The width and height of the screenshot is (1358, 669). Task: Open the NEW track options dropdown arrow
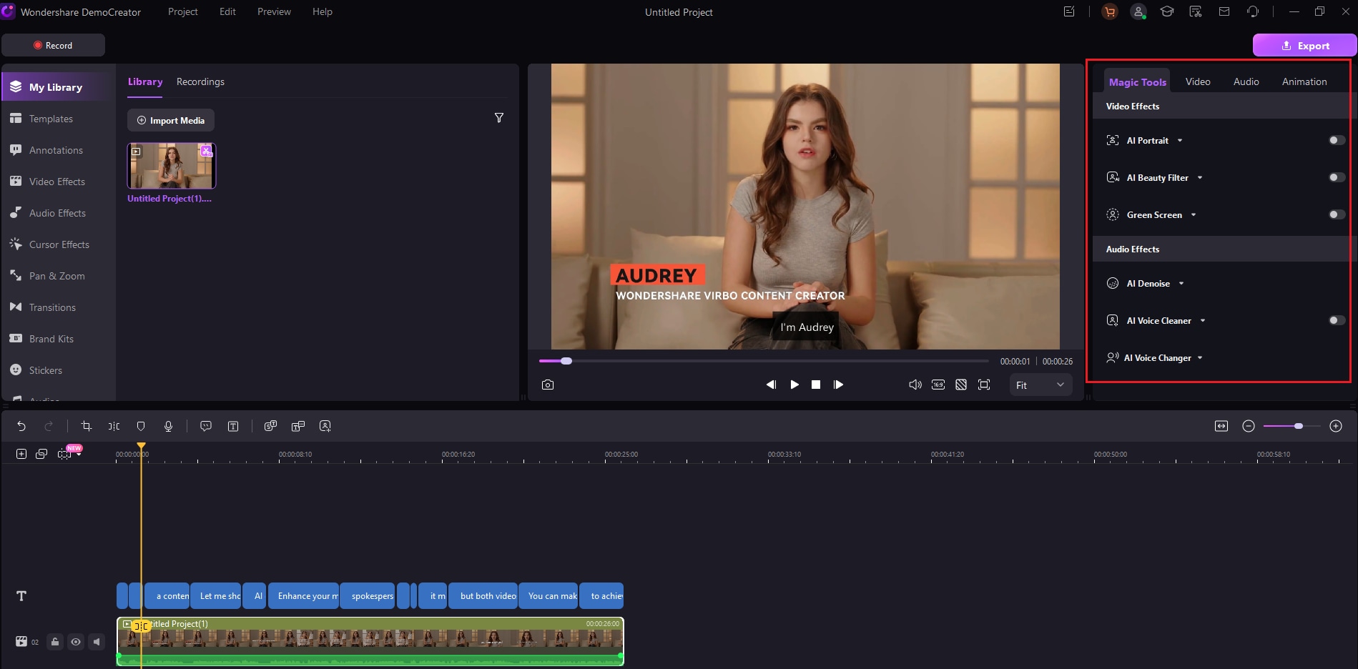(79, 455)
